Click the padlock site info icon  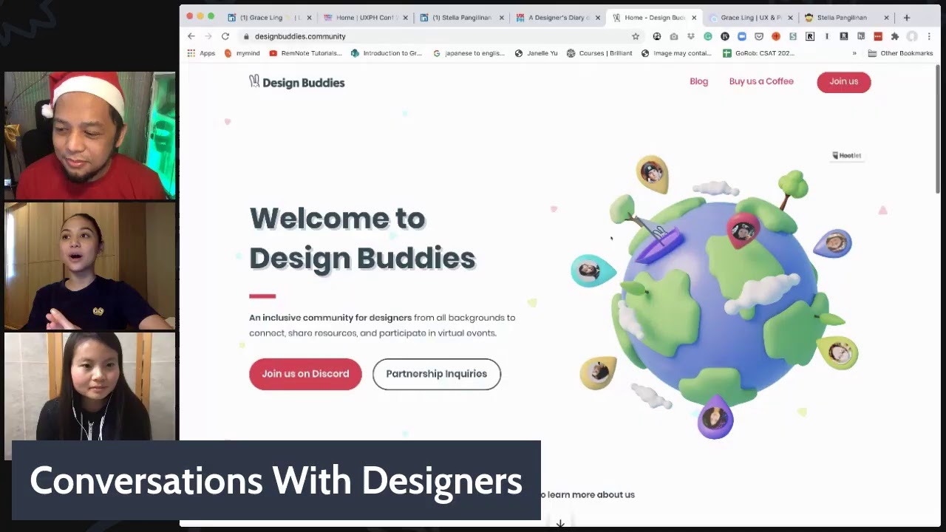(246, 36)
